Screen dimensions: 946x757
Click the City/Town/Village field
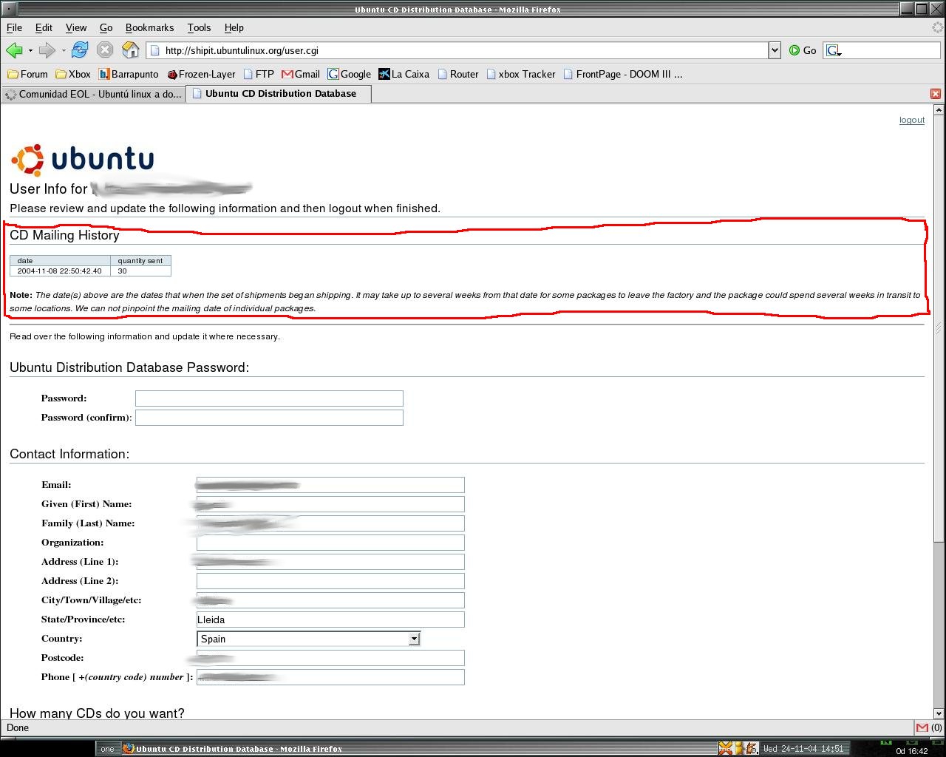pos(330,600)
